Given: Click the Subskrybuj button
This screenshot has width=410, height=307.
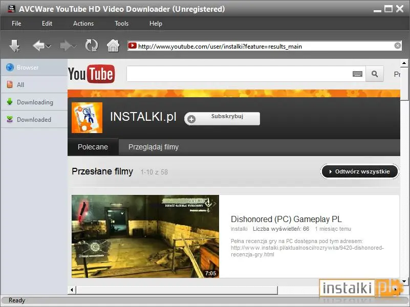Looking at the screenshot, I should (222, 119).
